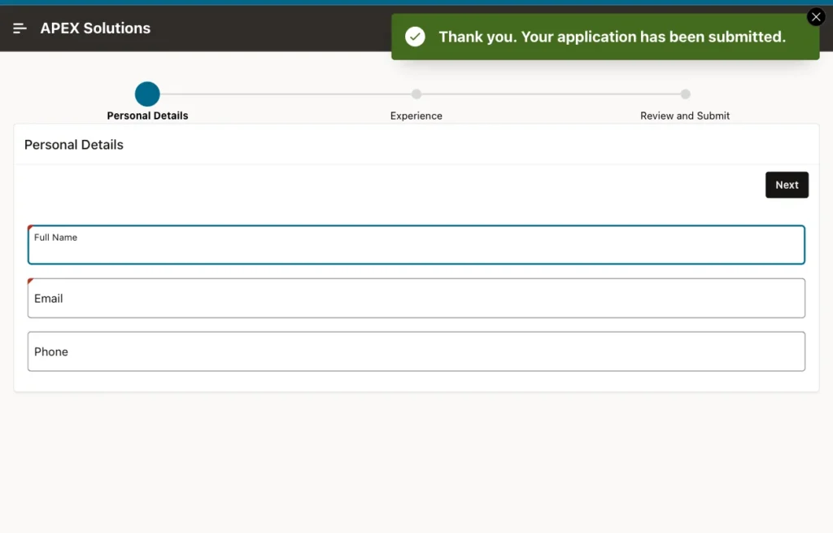Screen dimensions: 833x533
Task: Click the Experience step circle
Action: coord(416,94)
